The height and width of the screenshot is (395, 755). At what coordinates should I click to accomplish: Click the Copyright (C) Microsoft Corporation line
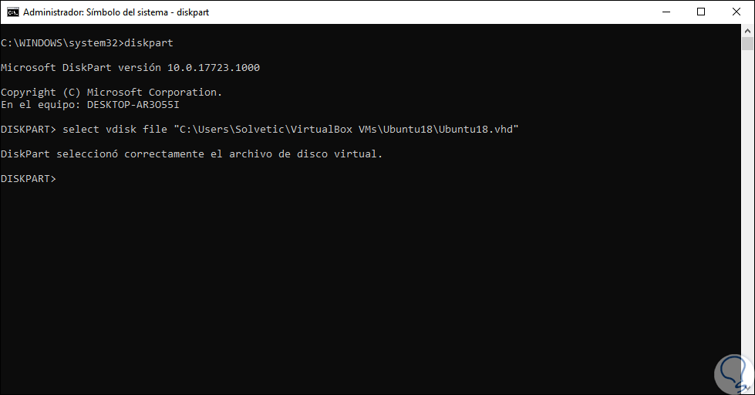point(111,93)
